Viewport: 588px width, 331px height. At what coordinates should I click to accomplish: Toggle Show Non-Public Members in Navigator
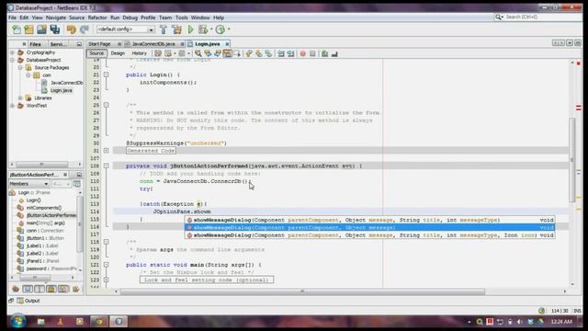51,289
